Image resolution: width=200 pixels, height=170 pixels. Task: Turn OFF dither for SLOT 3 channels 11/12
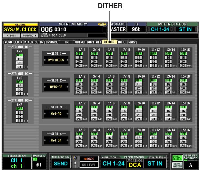click(x=154, y=107)
